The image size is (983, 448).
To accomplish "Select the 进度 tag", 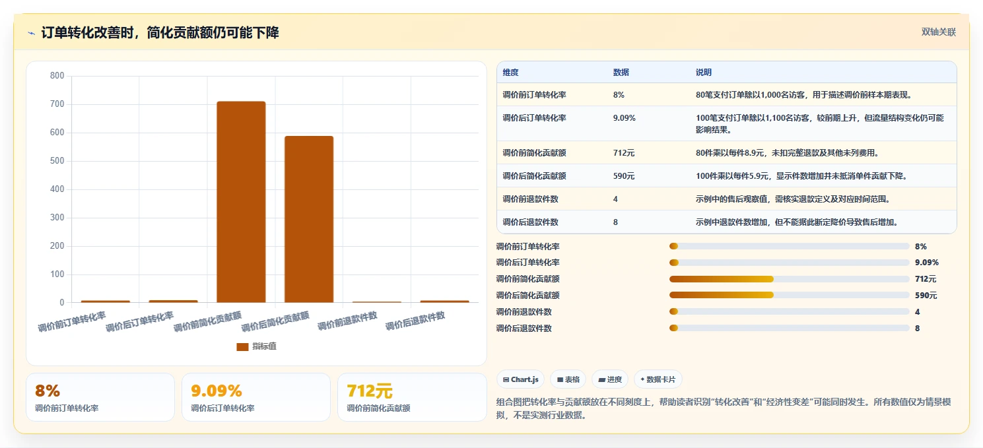I will coord(610,379).
